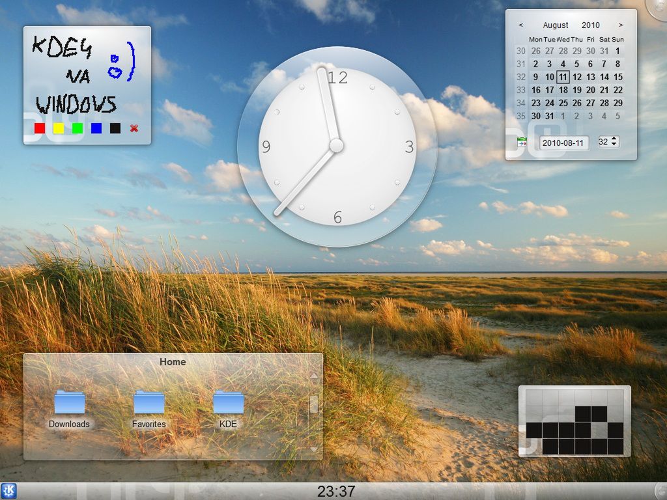Screen dimensions: 667x500
Task: Open the Downloads folder
Action: coord(69,409)
